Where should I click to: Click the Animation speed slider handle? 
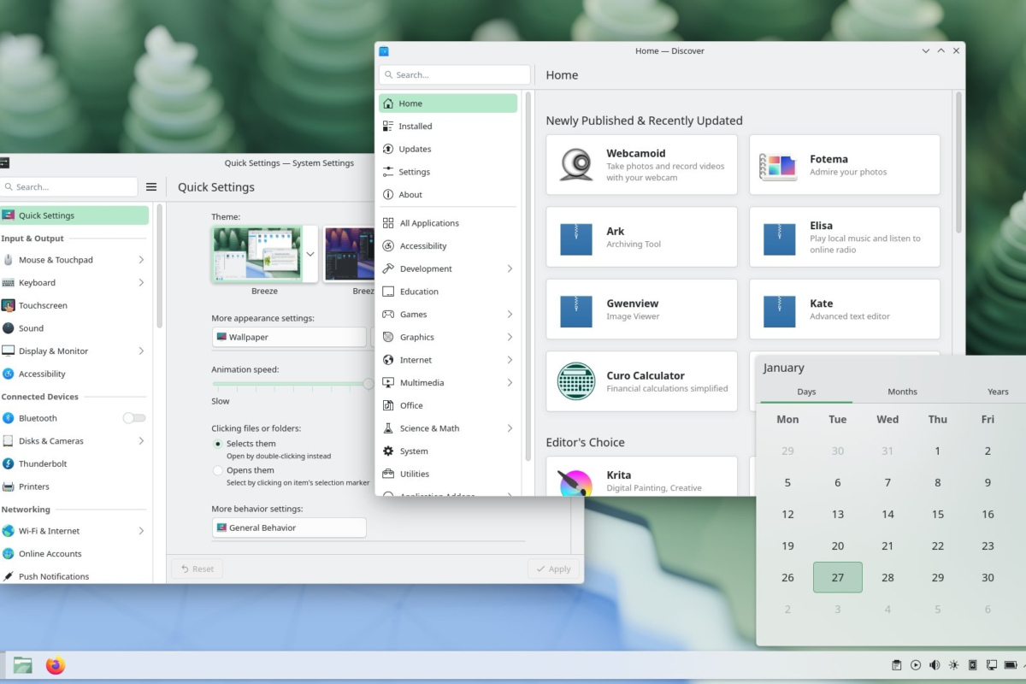(x=369, y=385)
